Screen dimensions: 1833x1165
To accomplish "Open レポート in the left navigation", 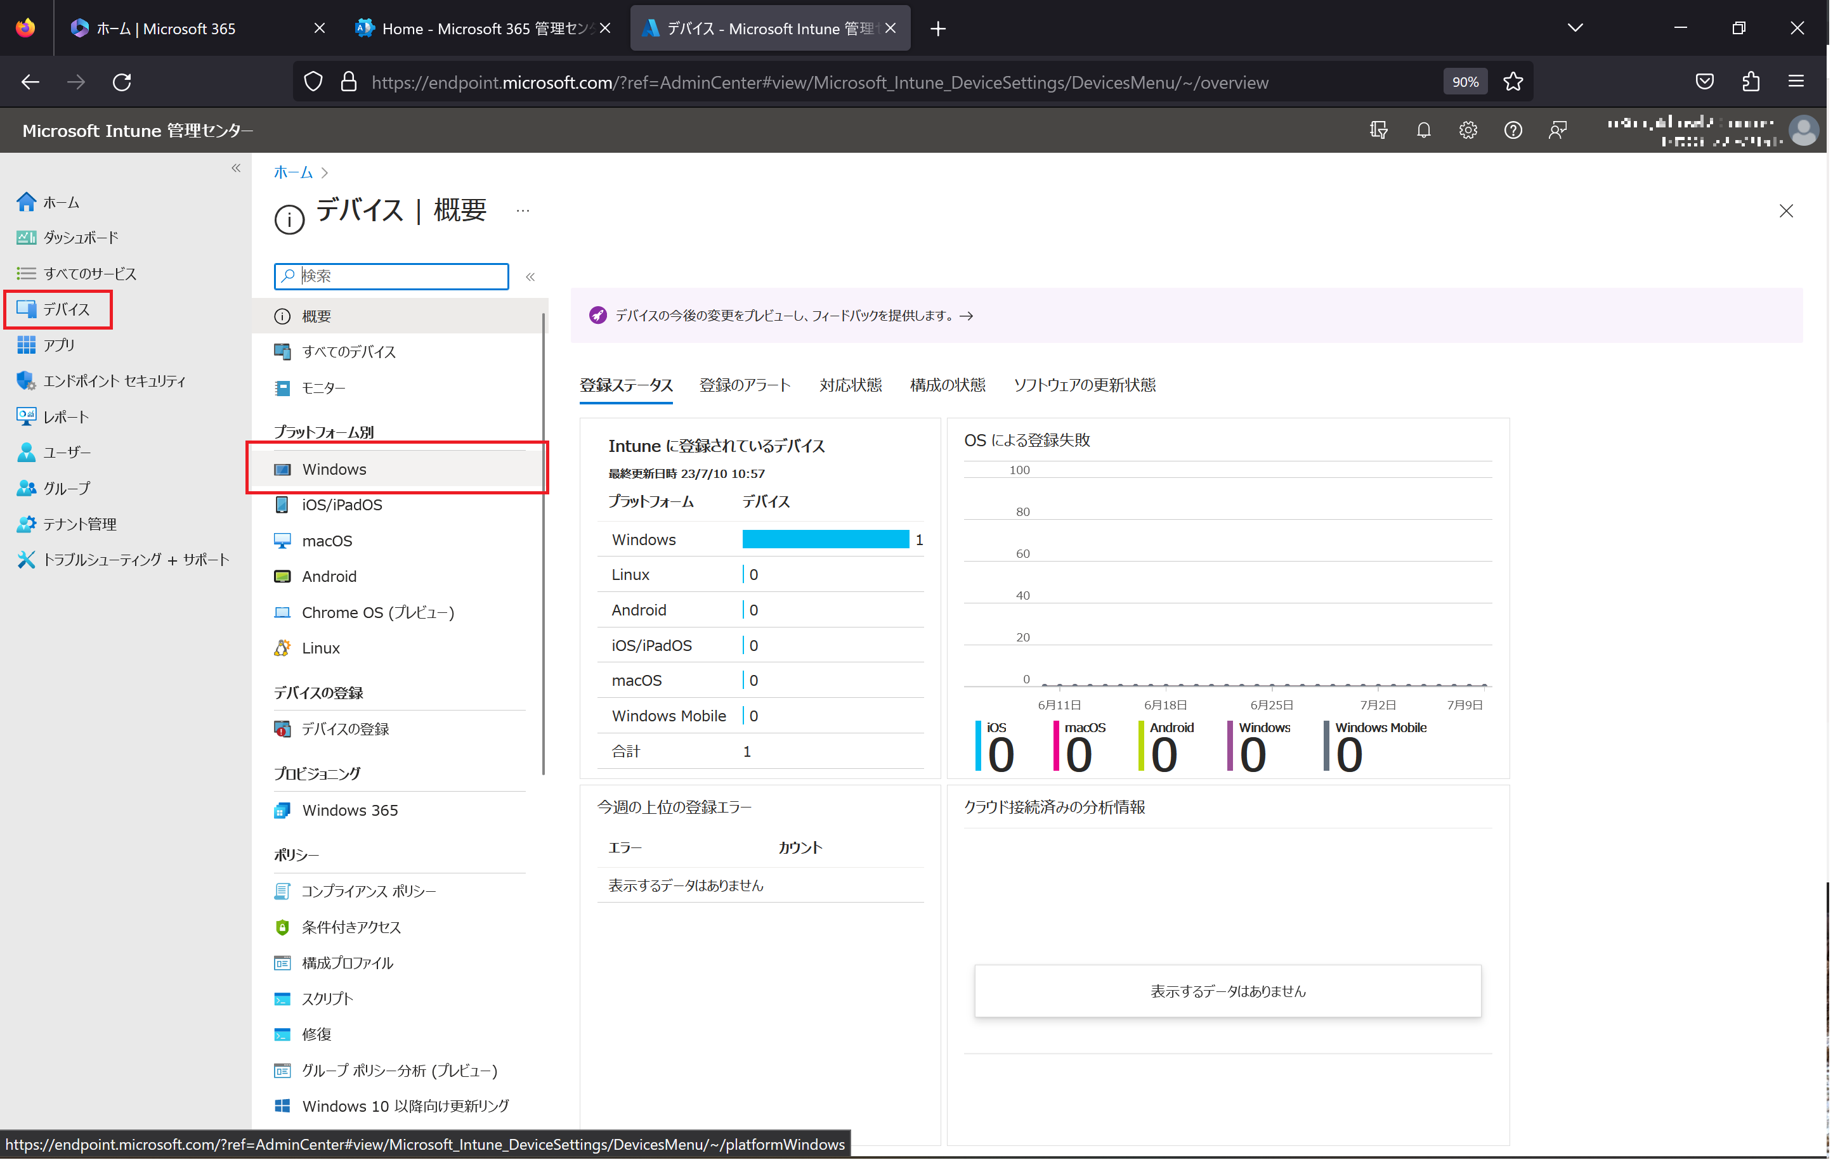I will [53, 418].
